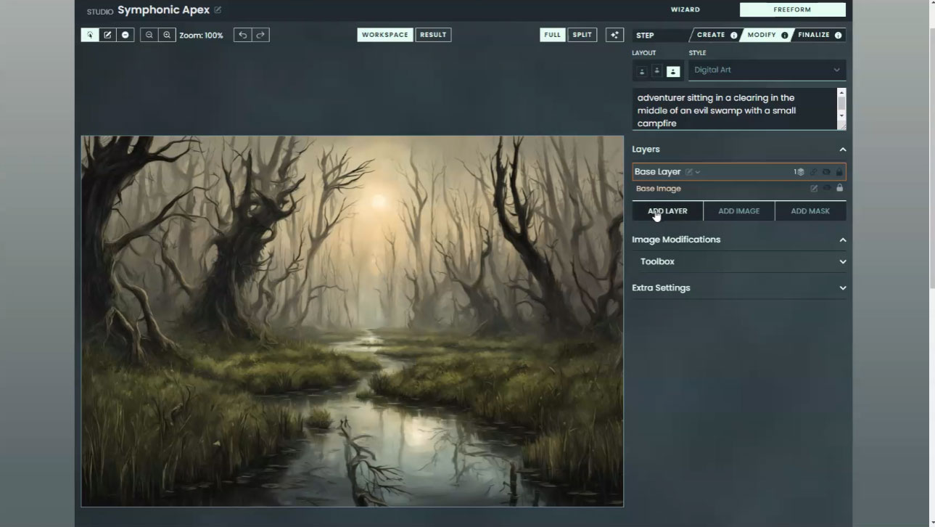Click the Create step info icon
This screenshot has height=527, width=935.
pyautogui.click(x=733, y=35)
